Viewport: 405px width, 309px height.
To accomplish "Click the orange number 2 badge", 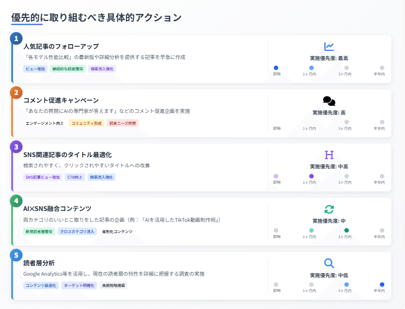I will [x=16, y=92].
